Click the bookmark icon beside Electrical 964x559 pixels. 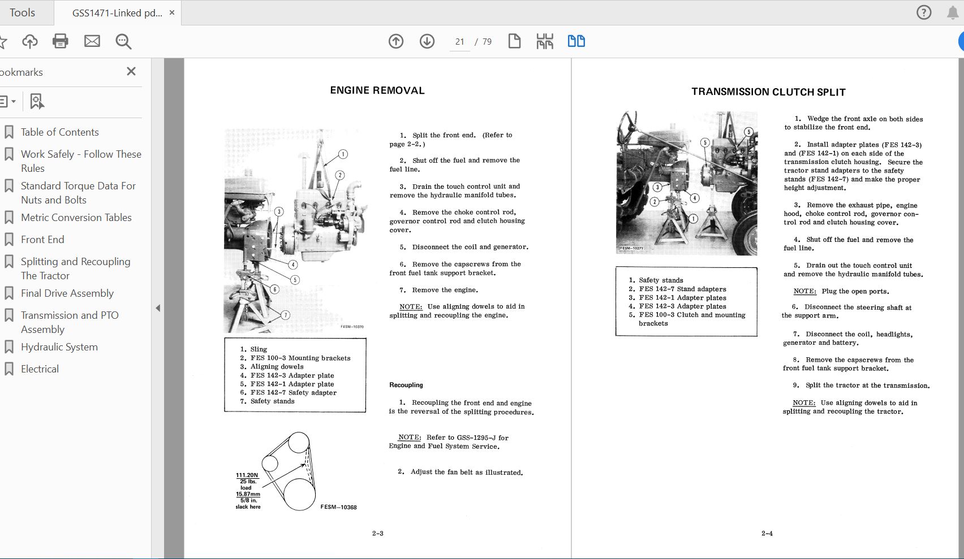pos(9,369)
